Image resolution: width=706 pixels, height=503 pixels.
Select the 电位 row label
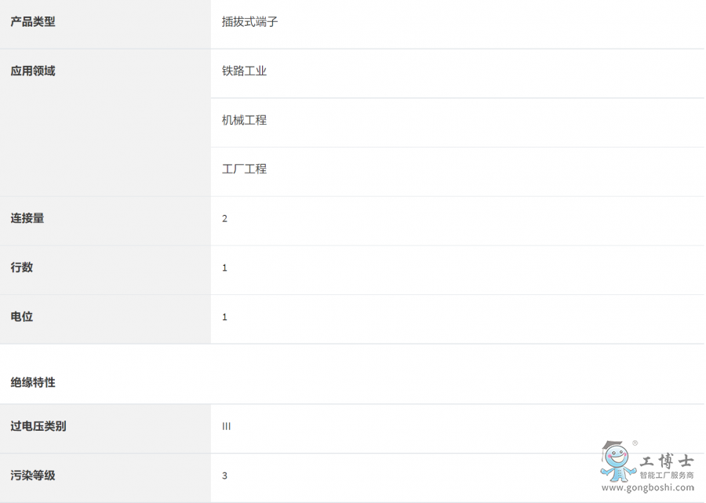[22, 317]
